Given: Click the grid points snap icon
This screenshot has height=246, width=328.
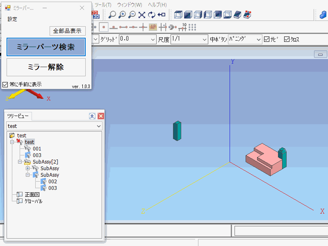Looking at the screenshot, I should pyautogui.click(x=192, y=27).
